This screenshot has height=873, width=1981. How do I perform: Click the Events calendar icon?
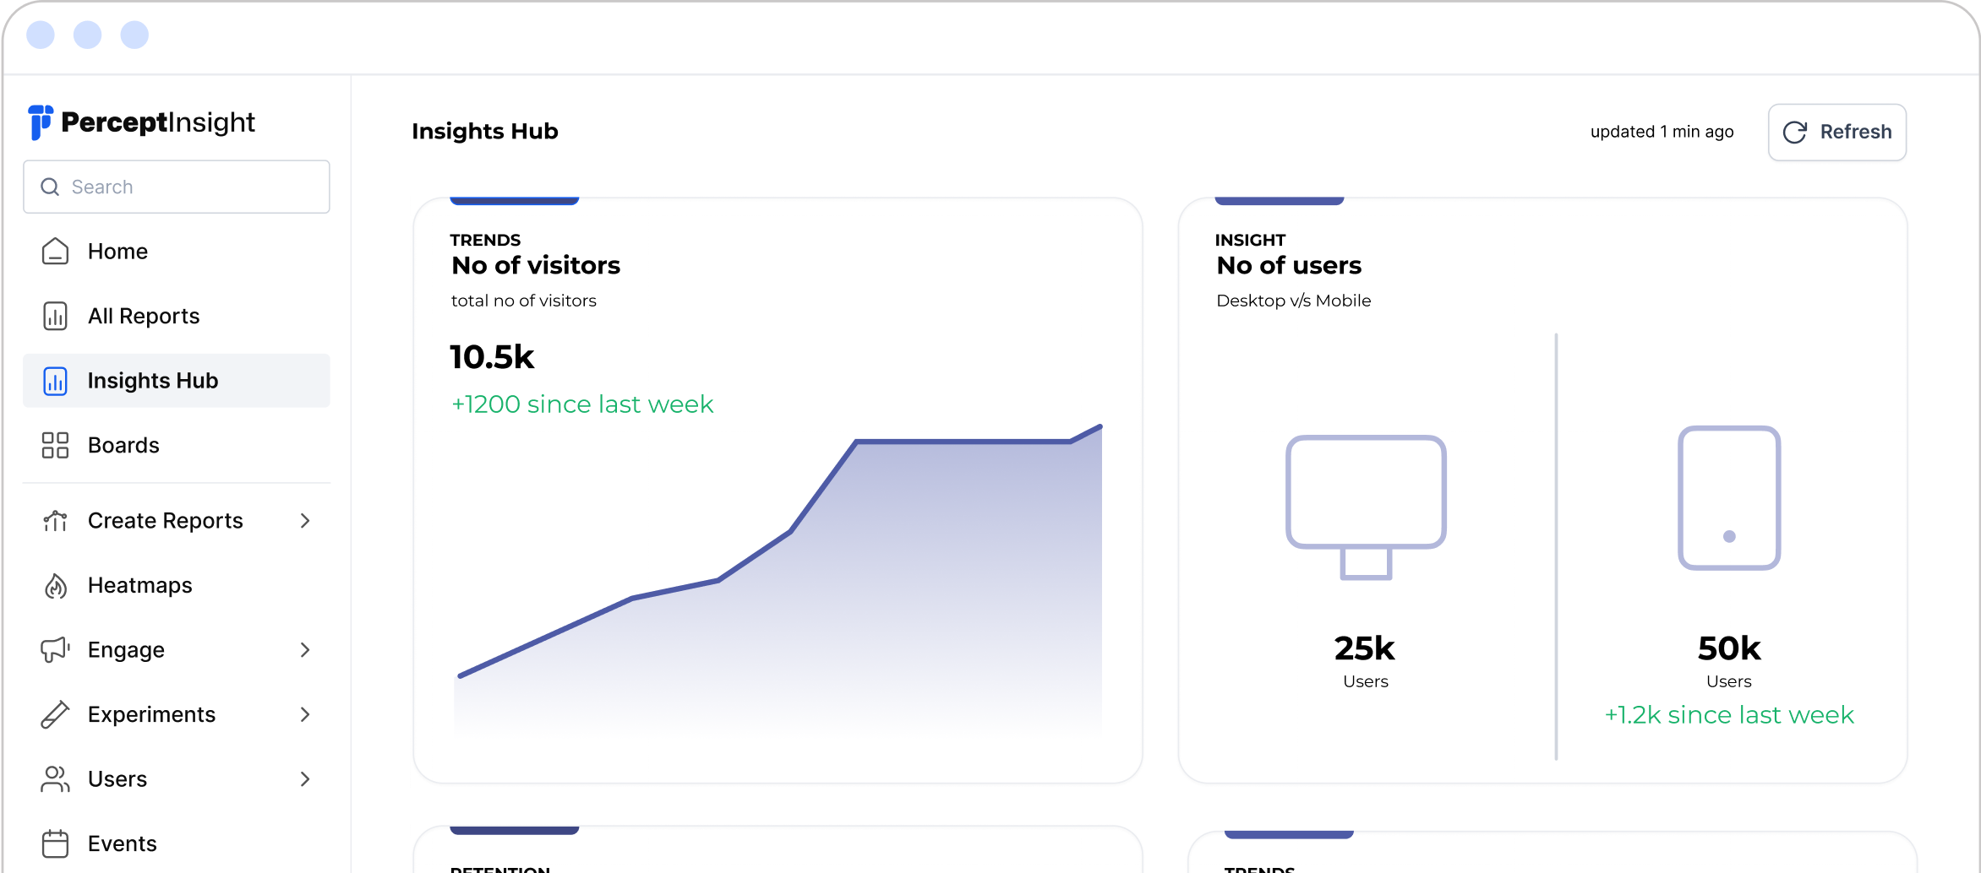55,843
